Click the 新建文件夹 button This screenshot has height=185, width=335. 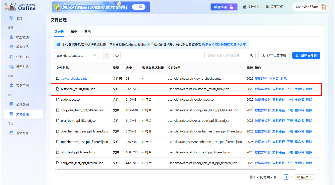click(306, 55)
